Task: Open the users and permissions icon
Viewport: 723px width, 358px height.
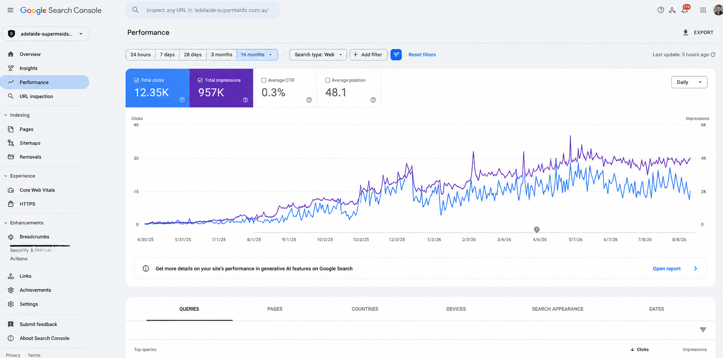Action: click(672, 10)
